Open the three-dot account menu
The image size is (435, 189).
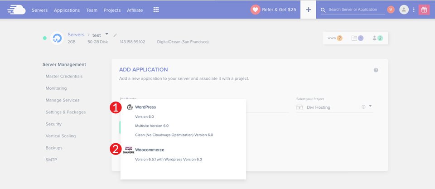coord(414,10)
